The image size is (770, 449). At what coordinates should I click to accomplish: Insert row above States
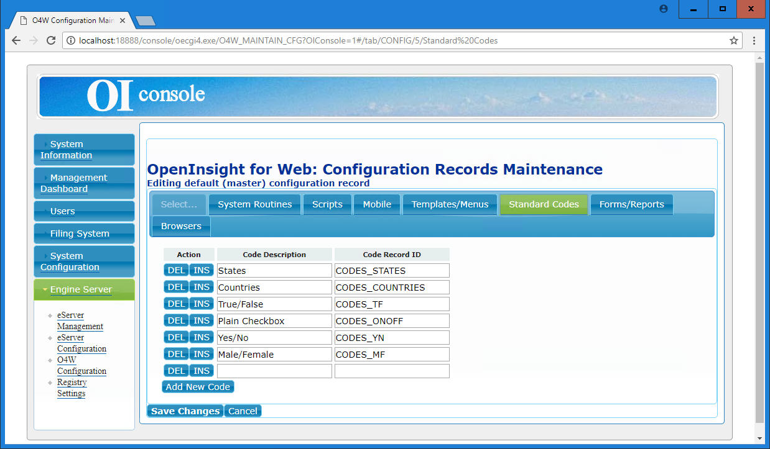(202, 270)
